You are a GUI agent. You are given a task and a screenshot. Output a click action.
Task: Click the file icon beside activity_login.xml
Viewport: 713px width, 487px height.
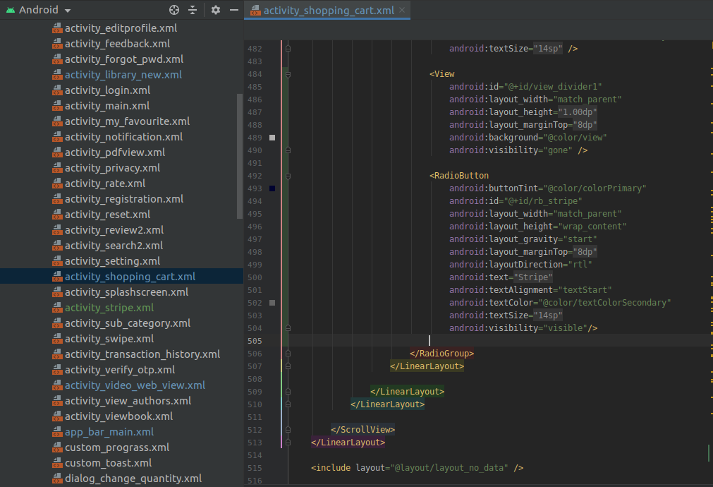coord(57,90)
